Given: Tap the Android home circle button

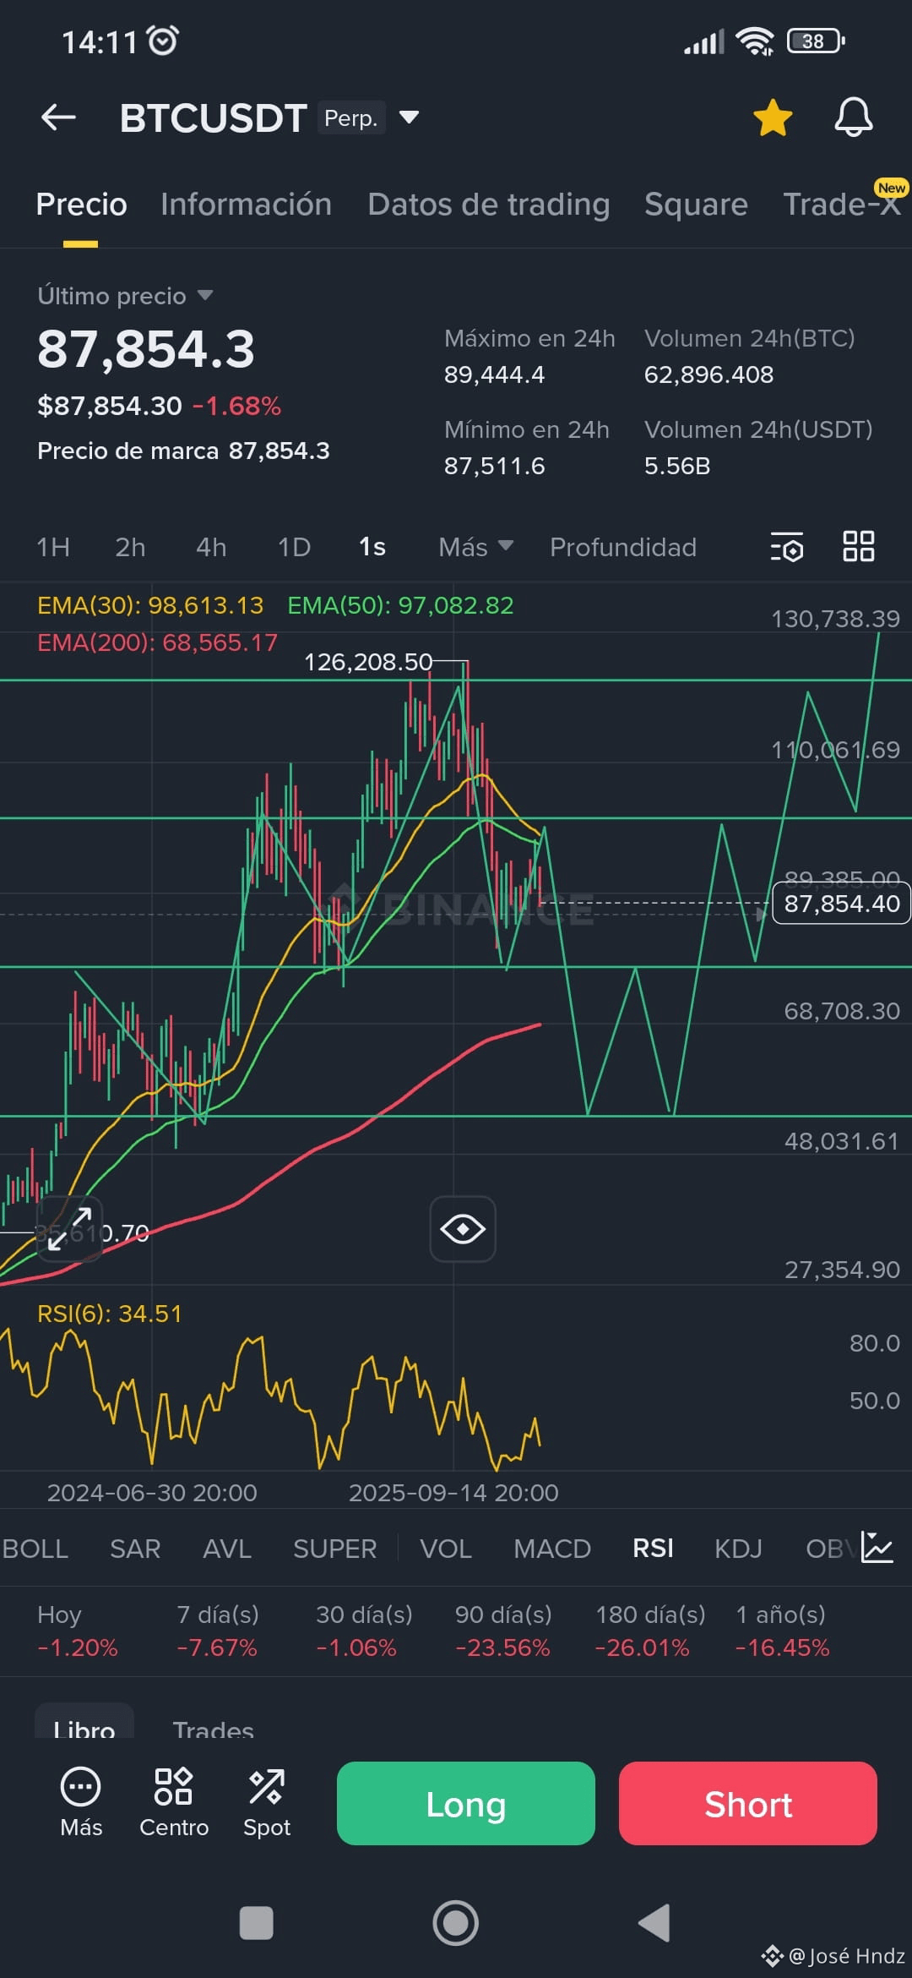Looking at the screenshot, I should click(x=456, y=1923).
